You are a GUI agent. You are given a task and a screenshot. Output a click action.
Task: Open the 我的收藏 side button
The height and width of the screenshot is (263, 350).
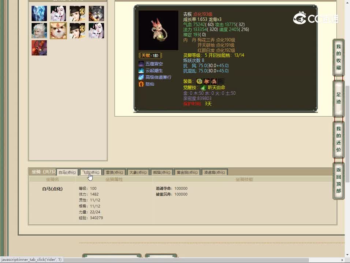pos(338,57)
